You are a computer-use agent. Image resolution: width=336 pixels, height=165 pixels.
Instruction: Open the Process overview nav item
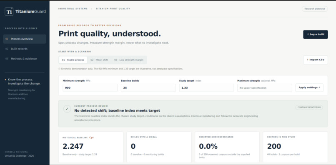25,39
